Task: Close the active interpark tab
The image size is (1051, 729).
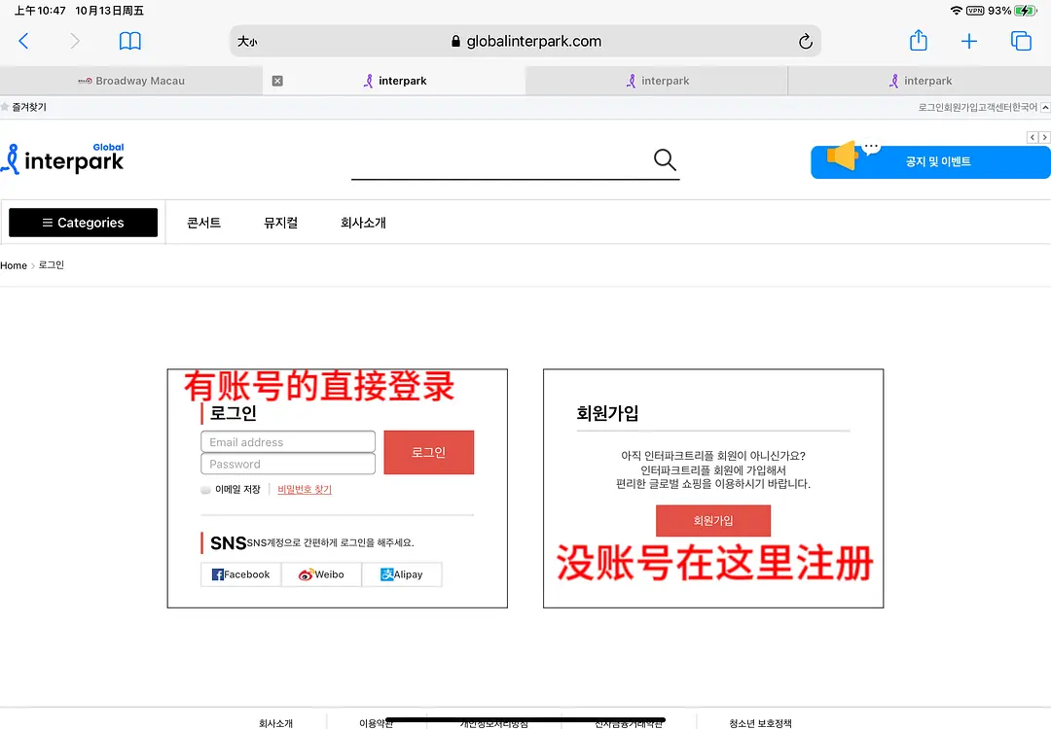Action: (x=277, y=81)
